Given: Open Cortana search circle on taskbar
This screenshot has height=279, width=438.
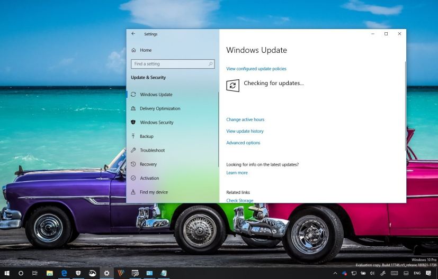Looking at the screenshot, I should coord(21,273).
